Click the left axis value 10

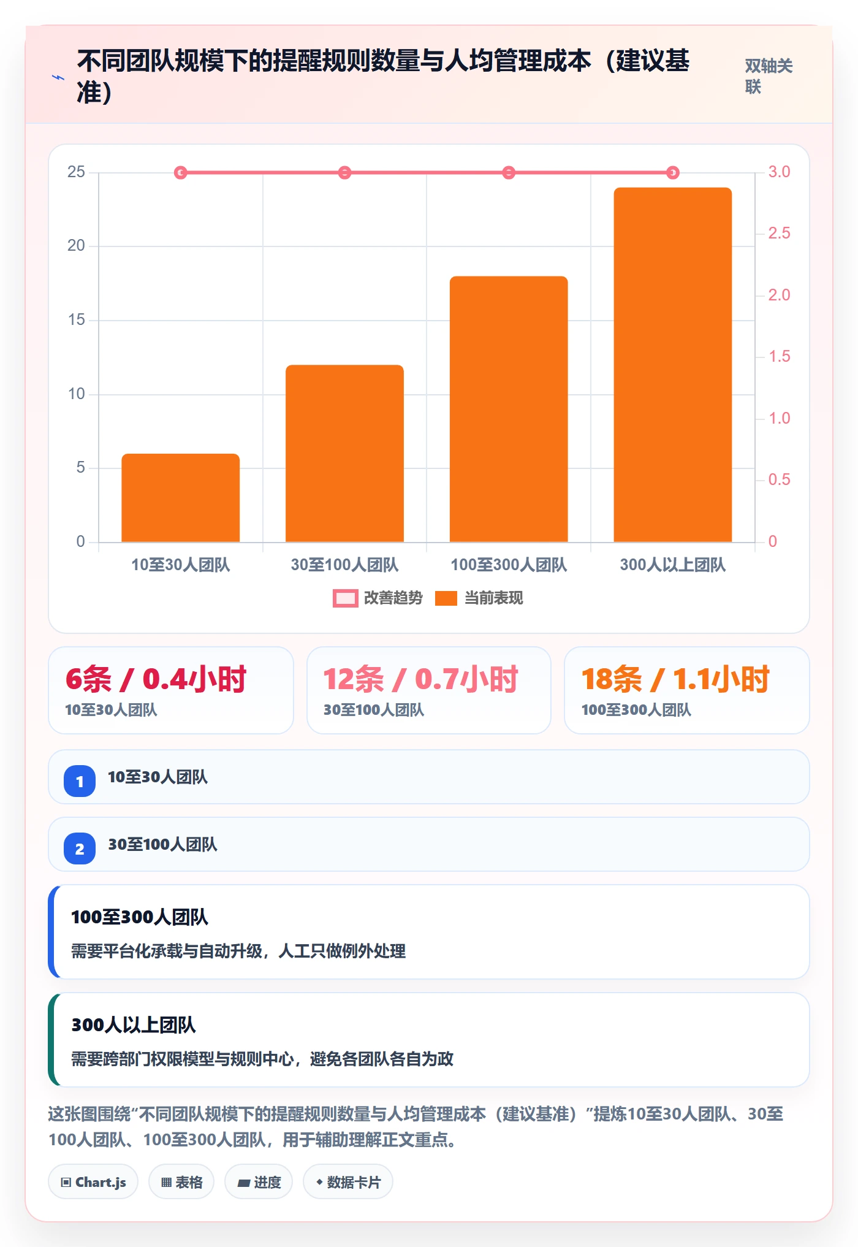pyautogui.click(x=77, y=394)
